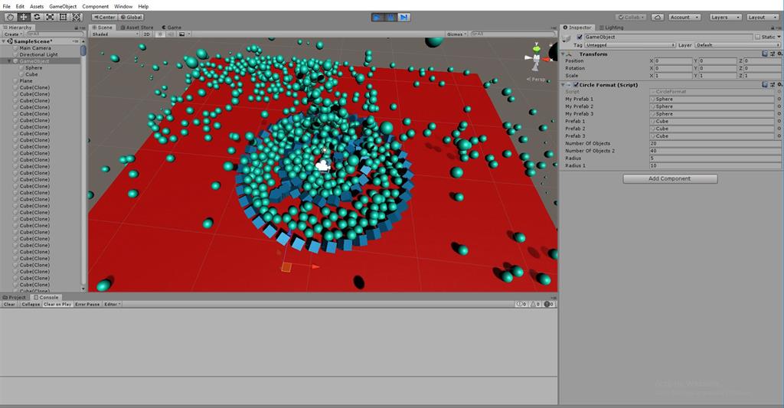Click the cloud services icon
The width and height of the screenshot is (784, 408).
click(x=658, y=17)
